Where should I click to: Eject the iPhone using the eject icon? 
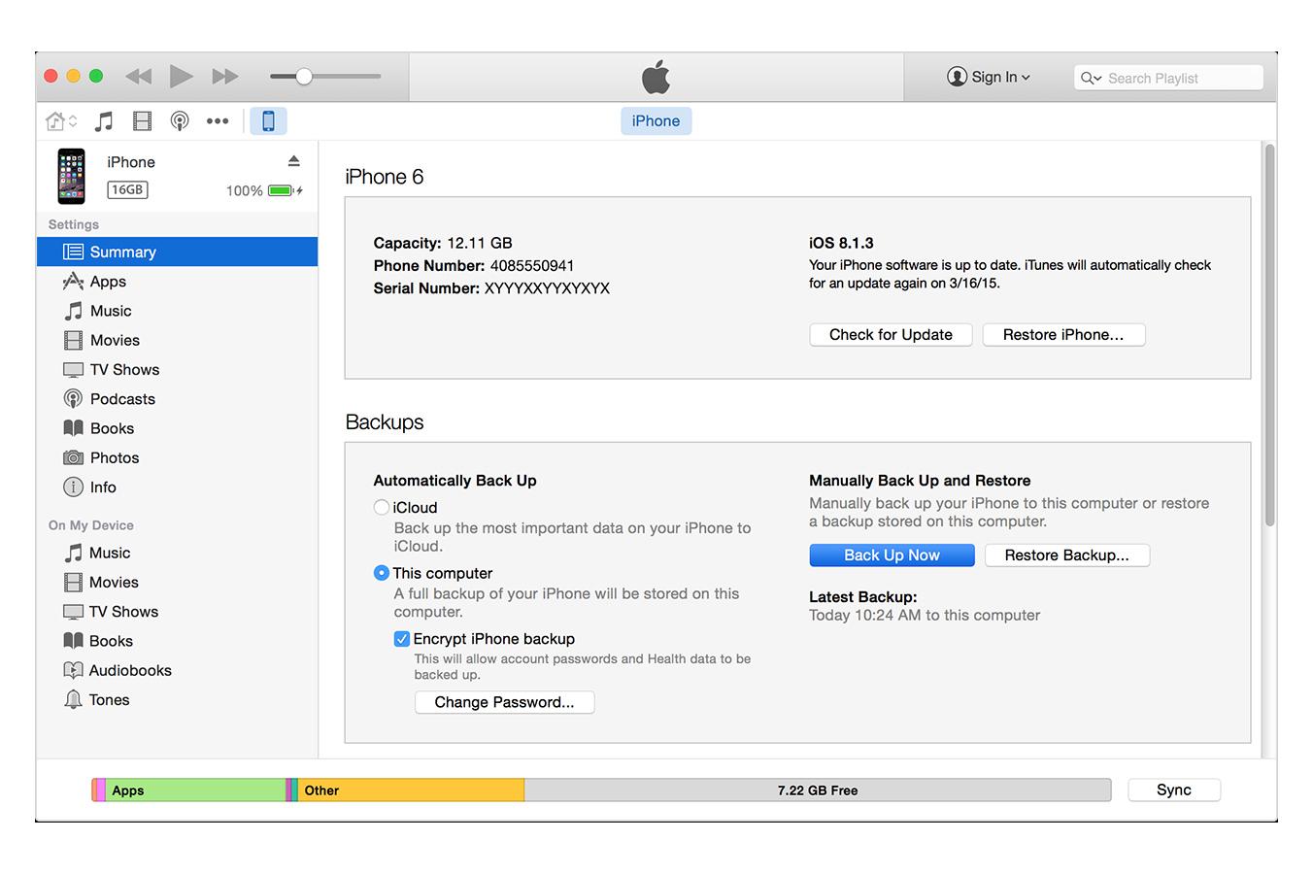click(x=294, y=161)
